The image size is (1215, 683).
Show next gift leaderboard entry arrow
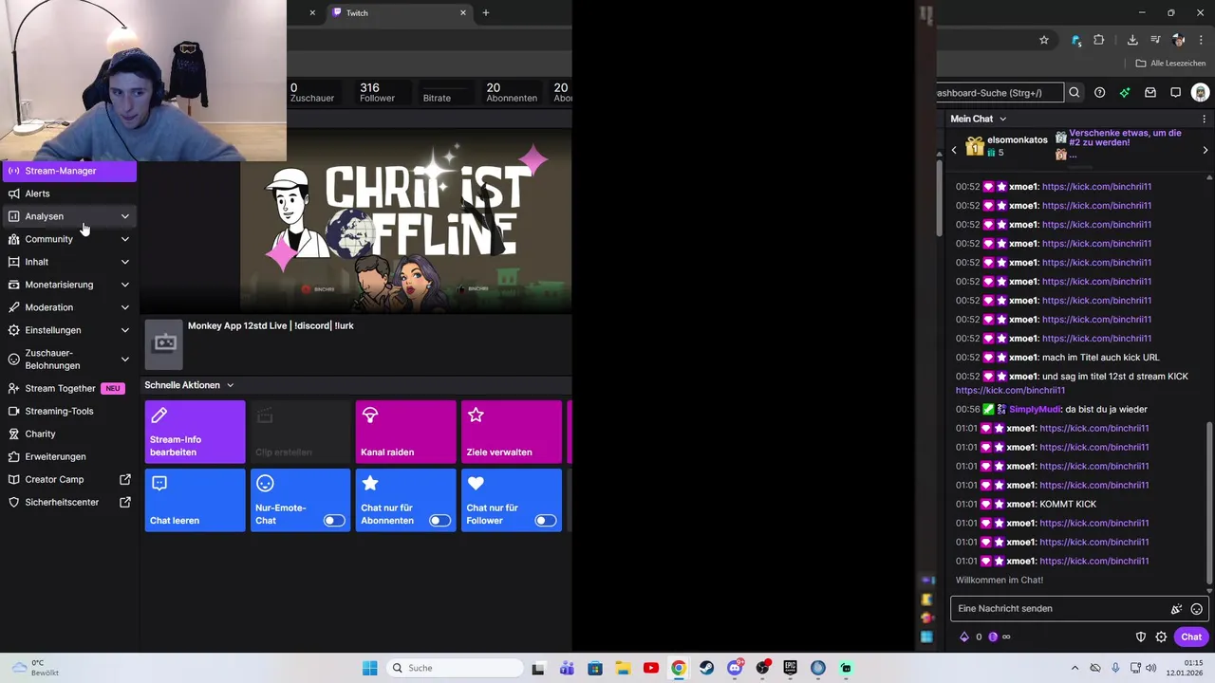point(1206,150)
